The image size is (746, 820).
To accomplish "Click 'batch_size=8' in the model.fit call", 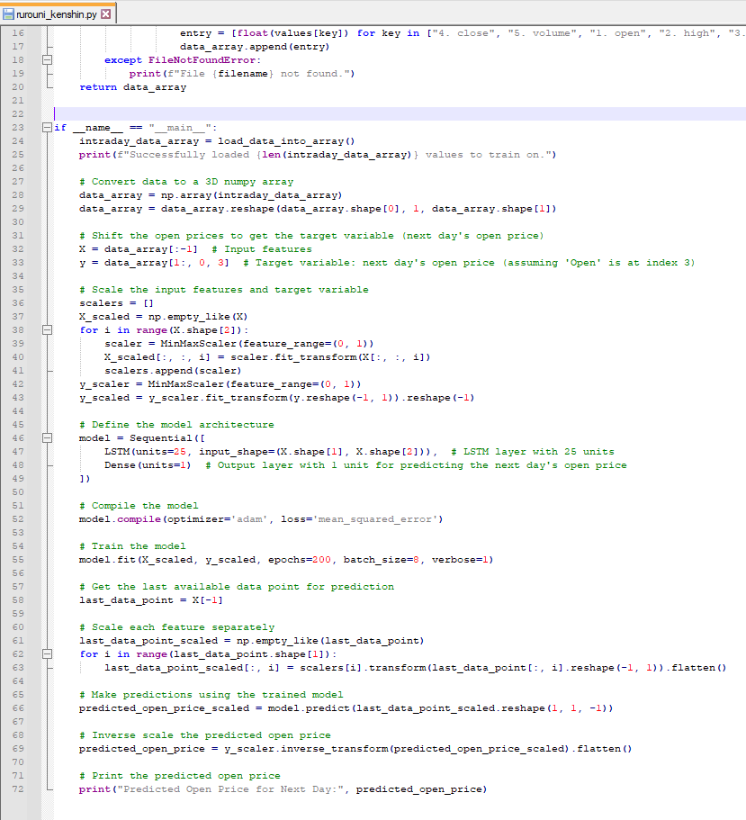I will click(x=382, y=560).
